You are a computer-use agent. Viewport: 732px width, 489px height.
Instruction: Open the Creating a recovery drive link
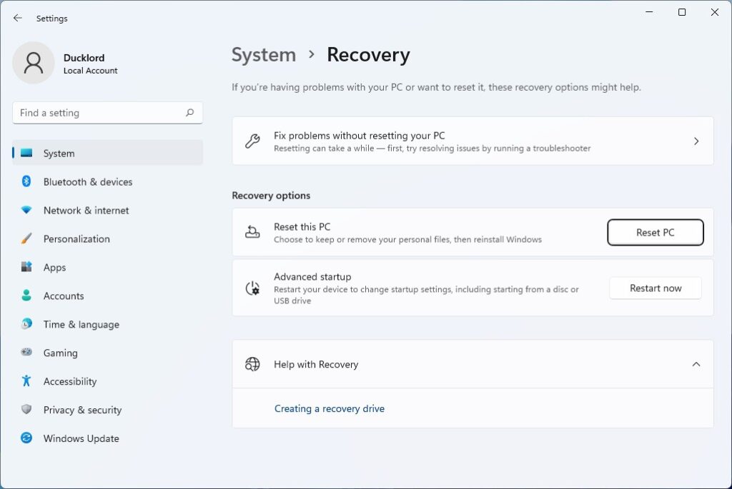tap(330, 408)
